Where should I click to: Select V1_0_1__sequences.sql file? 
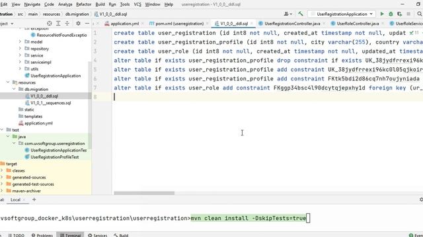48,103
